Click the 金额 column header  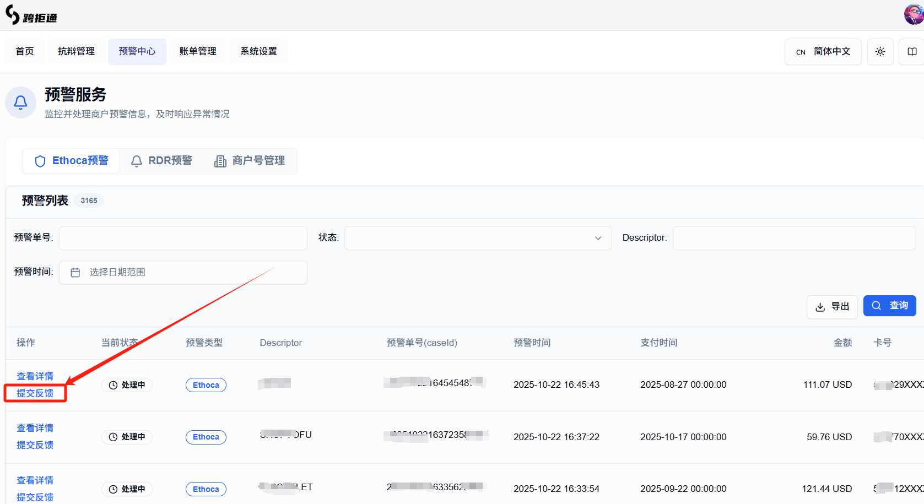843,343
